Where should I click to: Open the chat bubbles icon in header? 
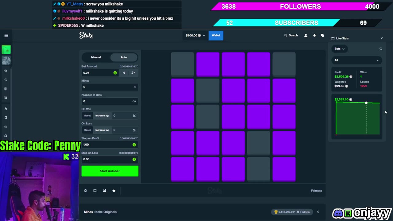[x=322, y=36]
